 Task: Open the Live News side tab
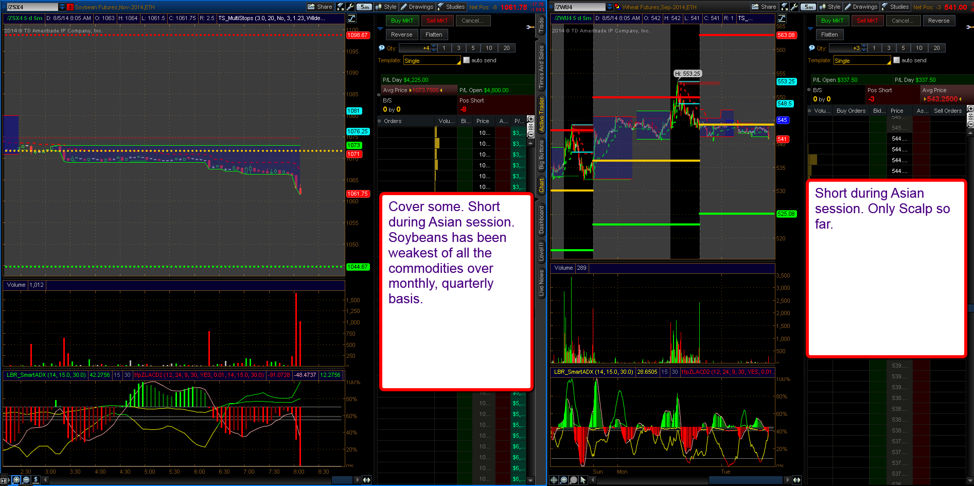click(541, 283)
